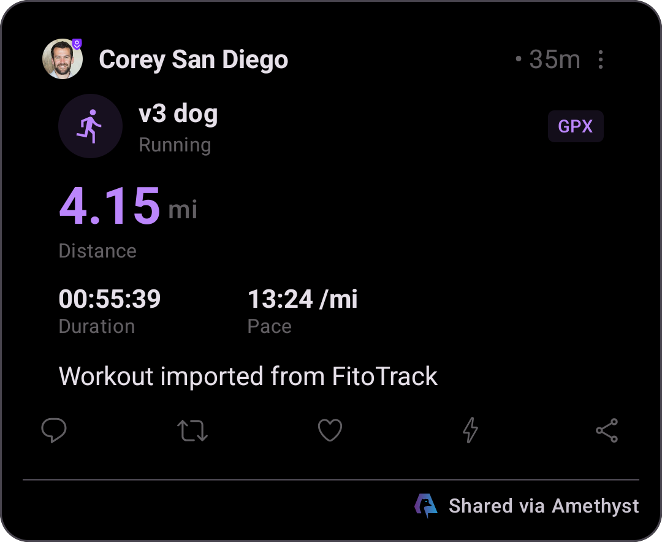Click the purple running figure icon
The image size is (662, 542).
90,126
